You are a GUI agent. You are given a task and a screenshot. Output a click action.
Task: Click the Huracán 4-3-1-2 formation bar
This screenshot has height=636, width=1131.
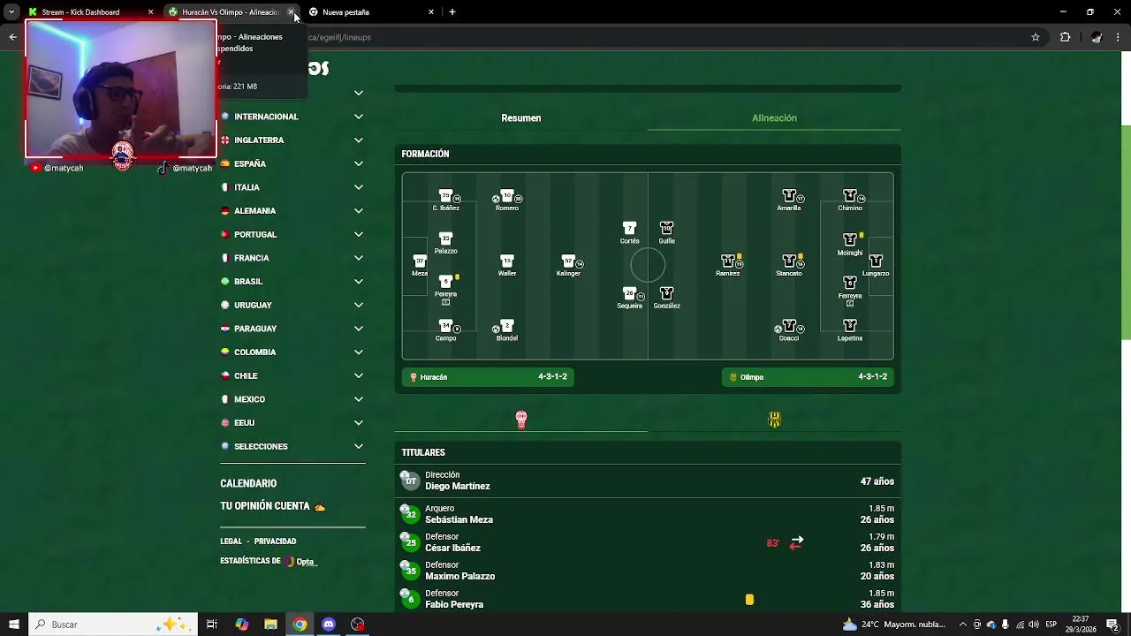tap(489, 377)
